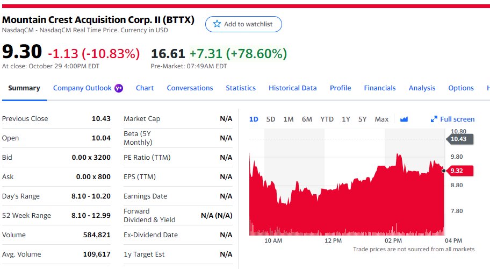Viewport: 490px width, 269px height.
Task: Click the PE Ratio (TTM) label
Action: click(147, 158)
